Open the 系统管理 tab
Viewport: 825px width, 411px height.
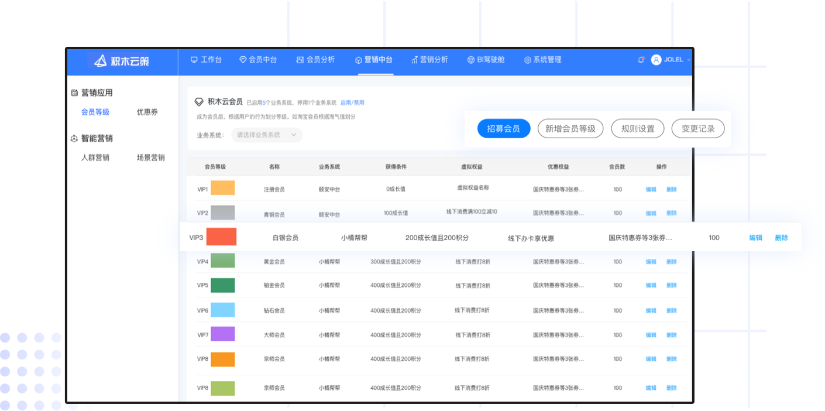click(542, 60)
